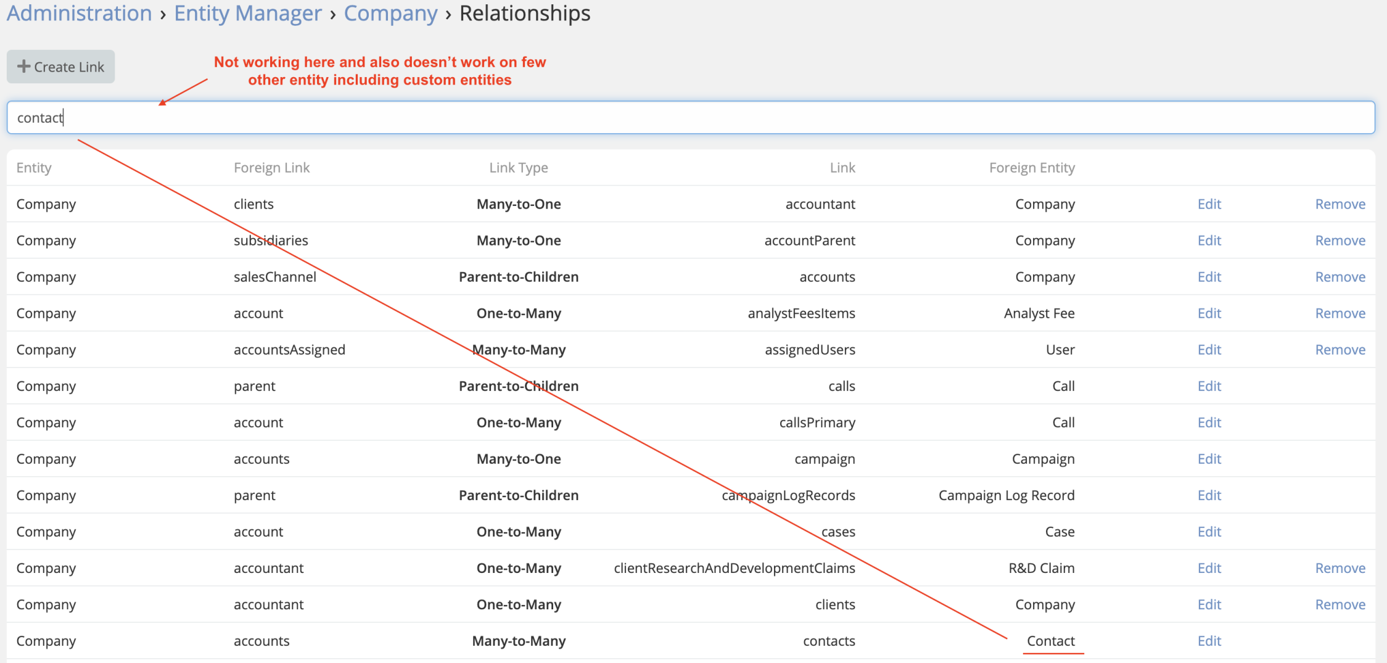This screenshot has width=1387, height=663.
Task: Edit the contacts relationship
Action: point(1209,641)
